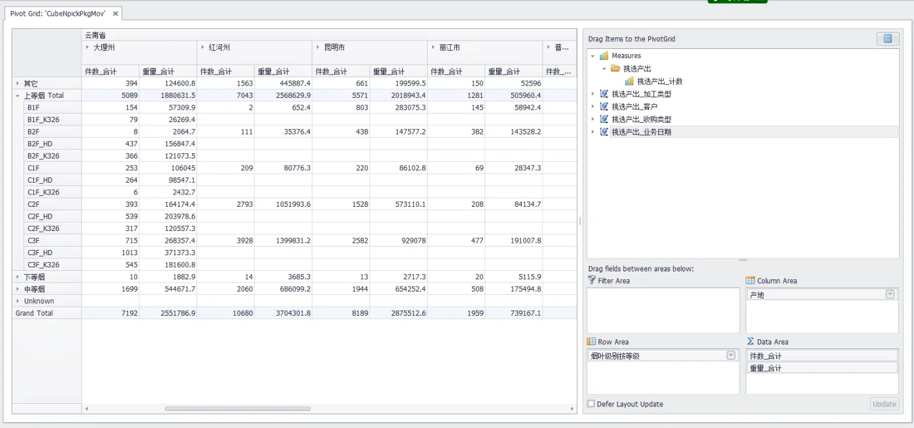Image resolution: width=914 pixels, height=428 pixels.
Task: Open the 烟叶级别按等级 field filter dropdown
Action: 731,356
